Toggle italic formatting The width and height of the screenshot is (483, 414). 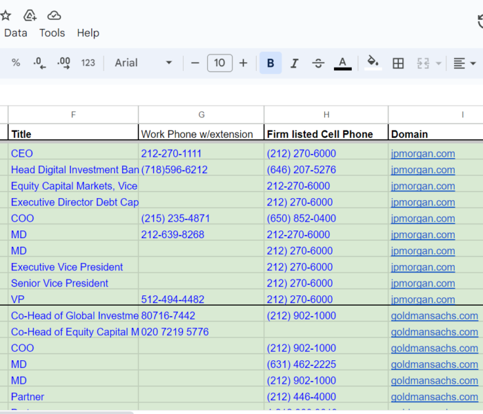(294, 63)
